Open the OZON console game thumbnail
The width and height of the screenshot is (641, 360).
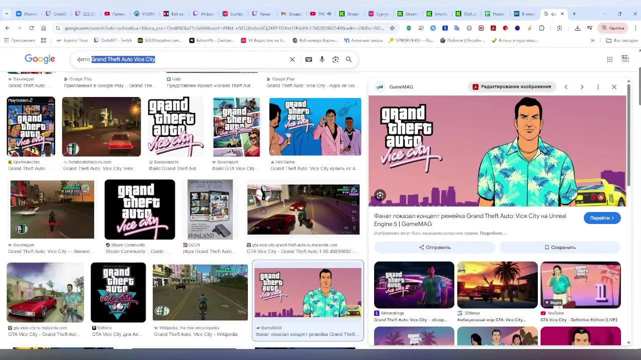point(210,209)
